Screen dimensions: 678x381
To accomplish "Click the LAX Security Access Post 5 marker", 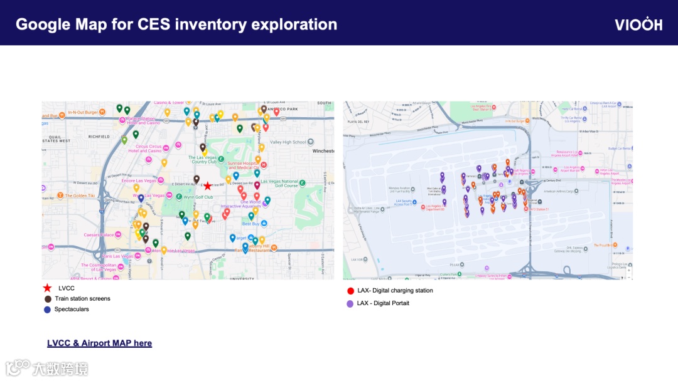I will tap(415, 202).
